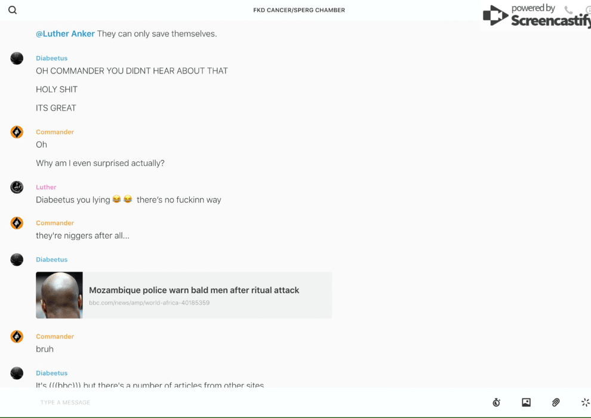Image resolution: width=591 pixels, height=418 pixels.
Task: Focus the "Type a message" input field
Action: click(239, 402)
